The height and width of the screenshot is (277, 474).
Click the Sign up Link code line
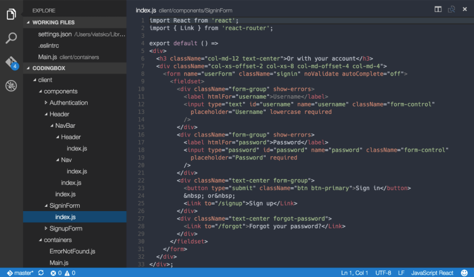(x=240, y=203)
